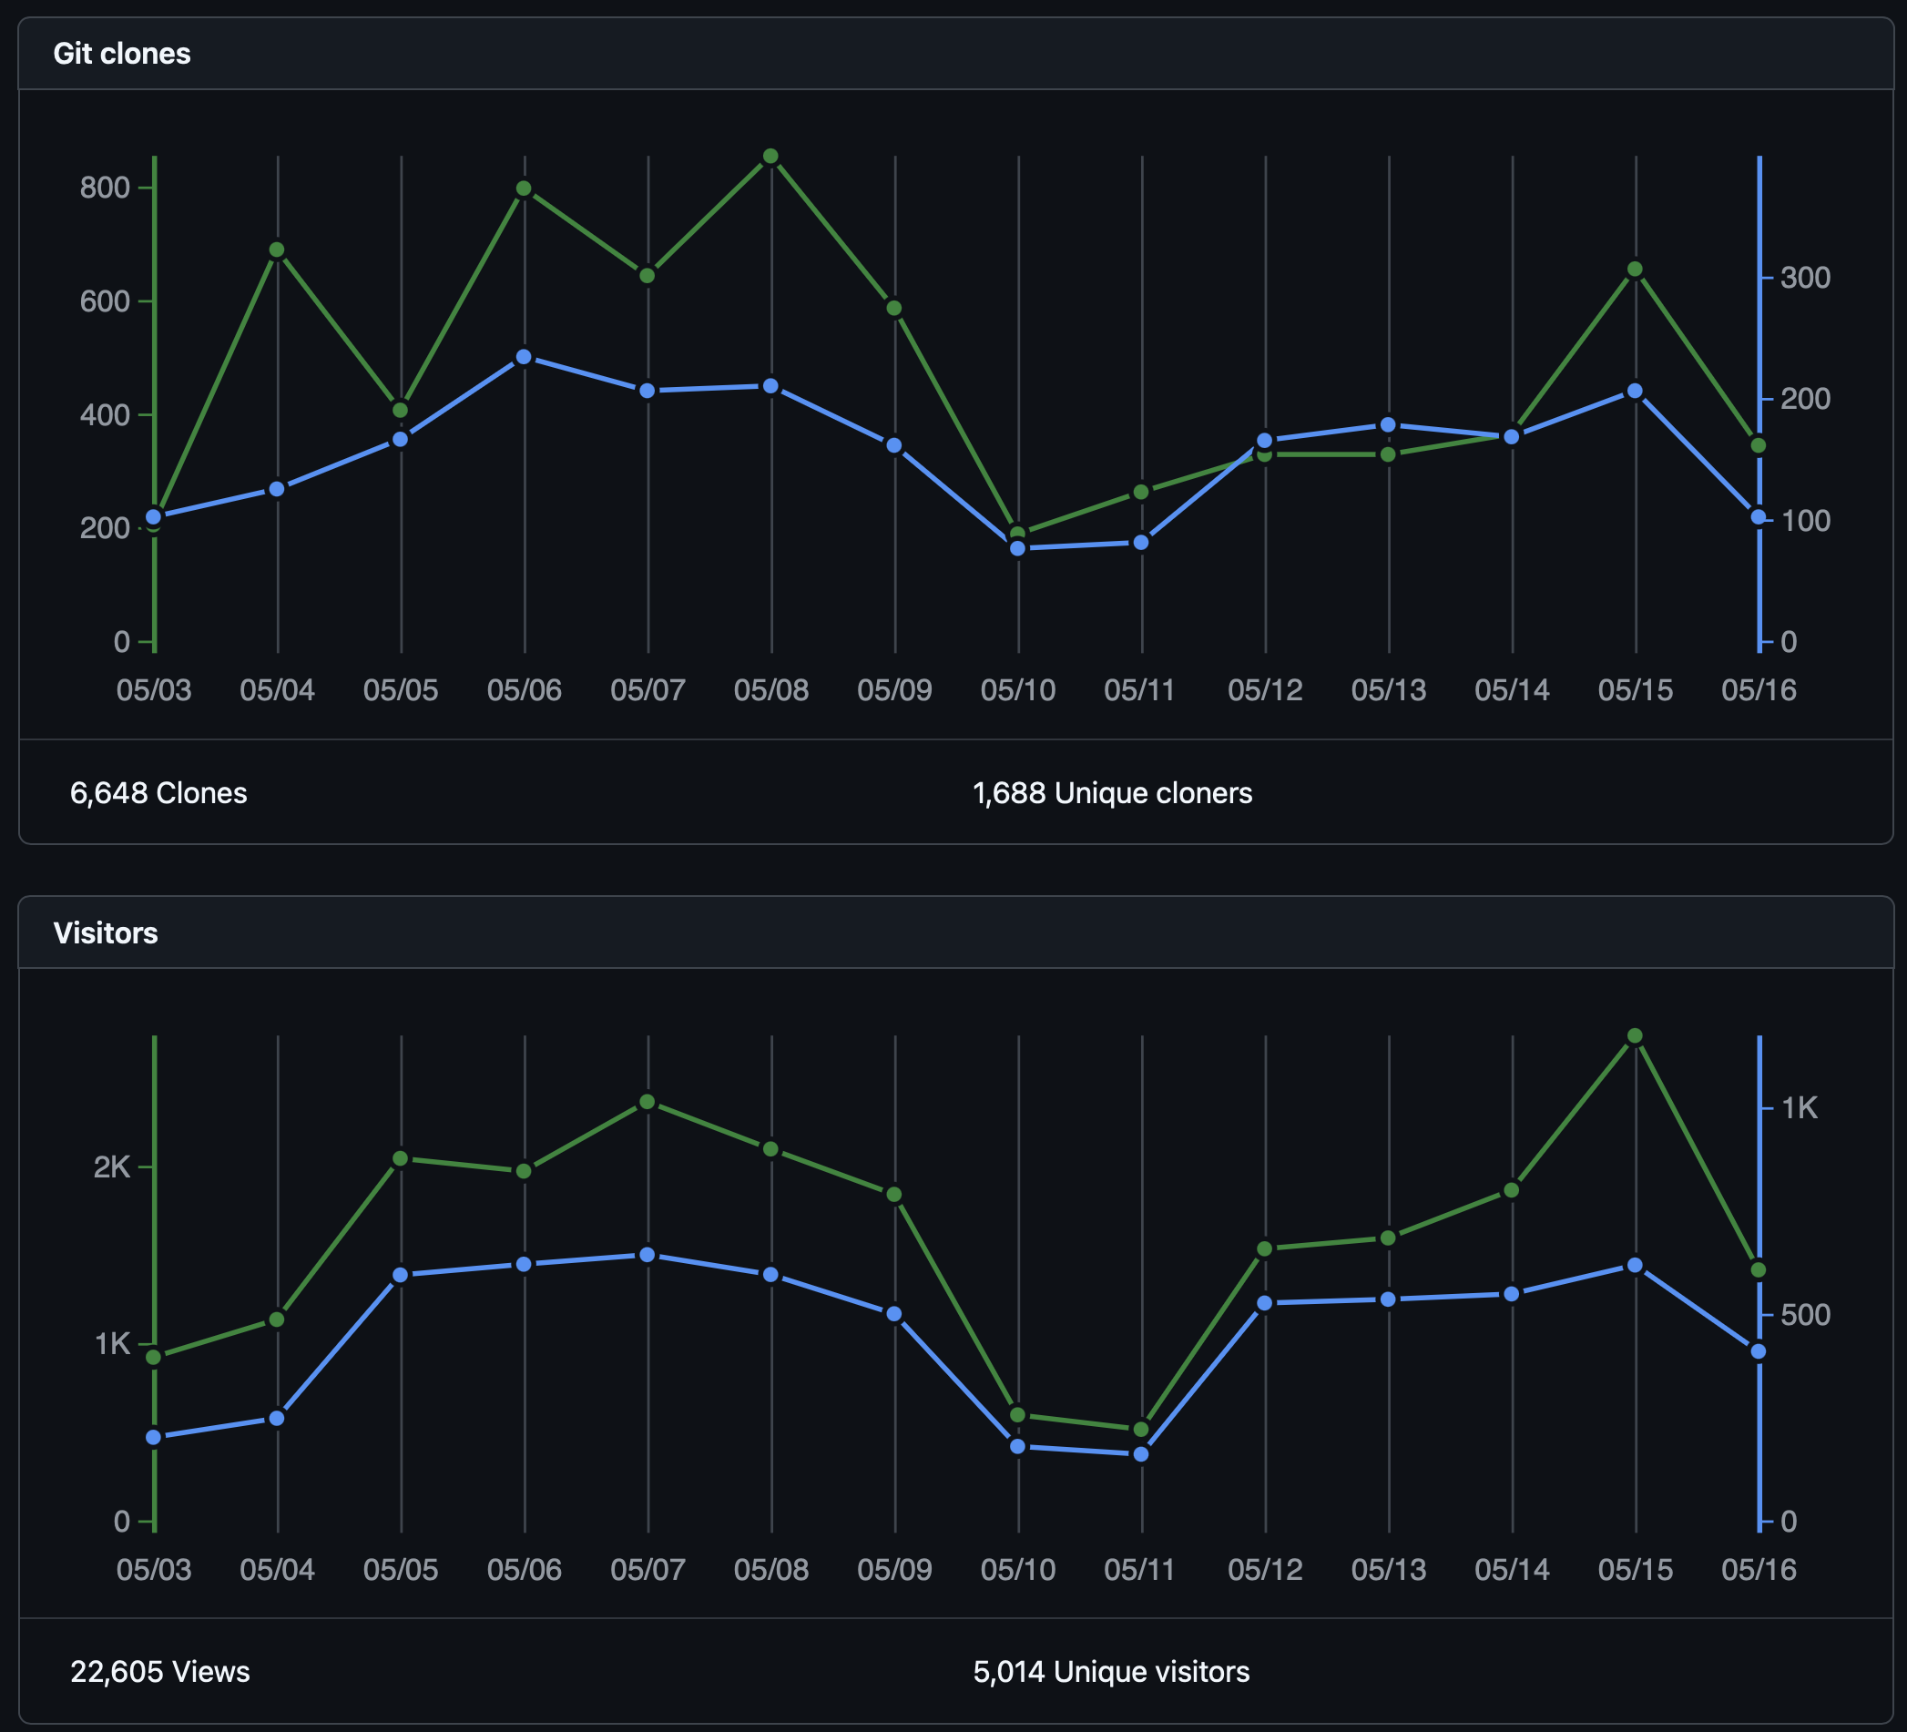Image resolution: width=1907 pixels, height=1732 pixels.
Task: Click the blue unique visitors point for 05/08
Action: (771, 1274)
